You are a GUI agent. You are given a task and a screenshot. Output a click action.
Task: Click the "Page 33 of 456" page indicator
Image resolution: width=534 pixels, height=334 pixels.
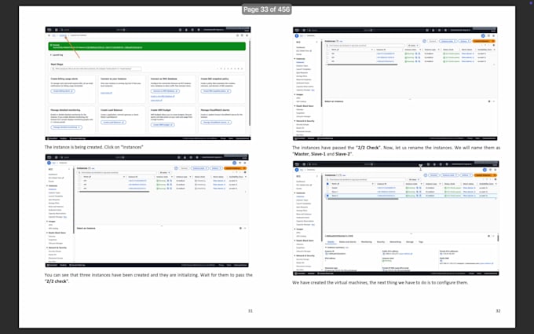tap(267, 9)
